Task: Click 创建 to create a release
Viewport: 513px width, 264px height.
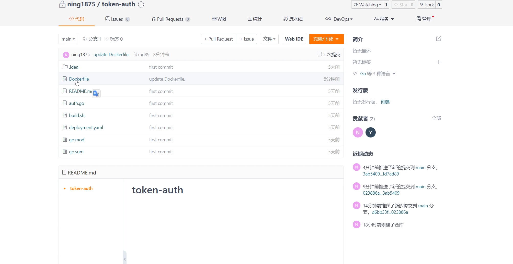Action: 385,102
